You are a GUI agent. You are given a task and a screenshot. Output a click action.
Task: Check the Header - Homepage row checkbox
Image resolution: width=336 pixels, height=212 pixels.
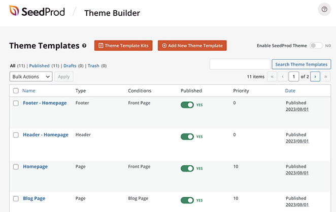16,135
